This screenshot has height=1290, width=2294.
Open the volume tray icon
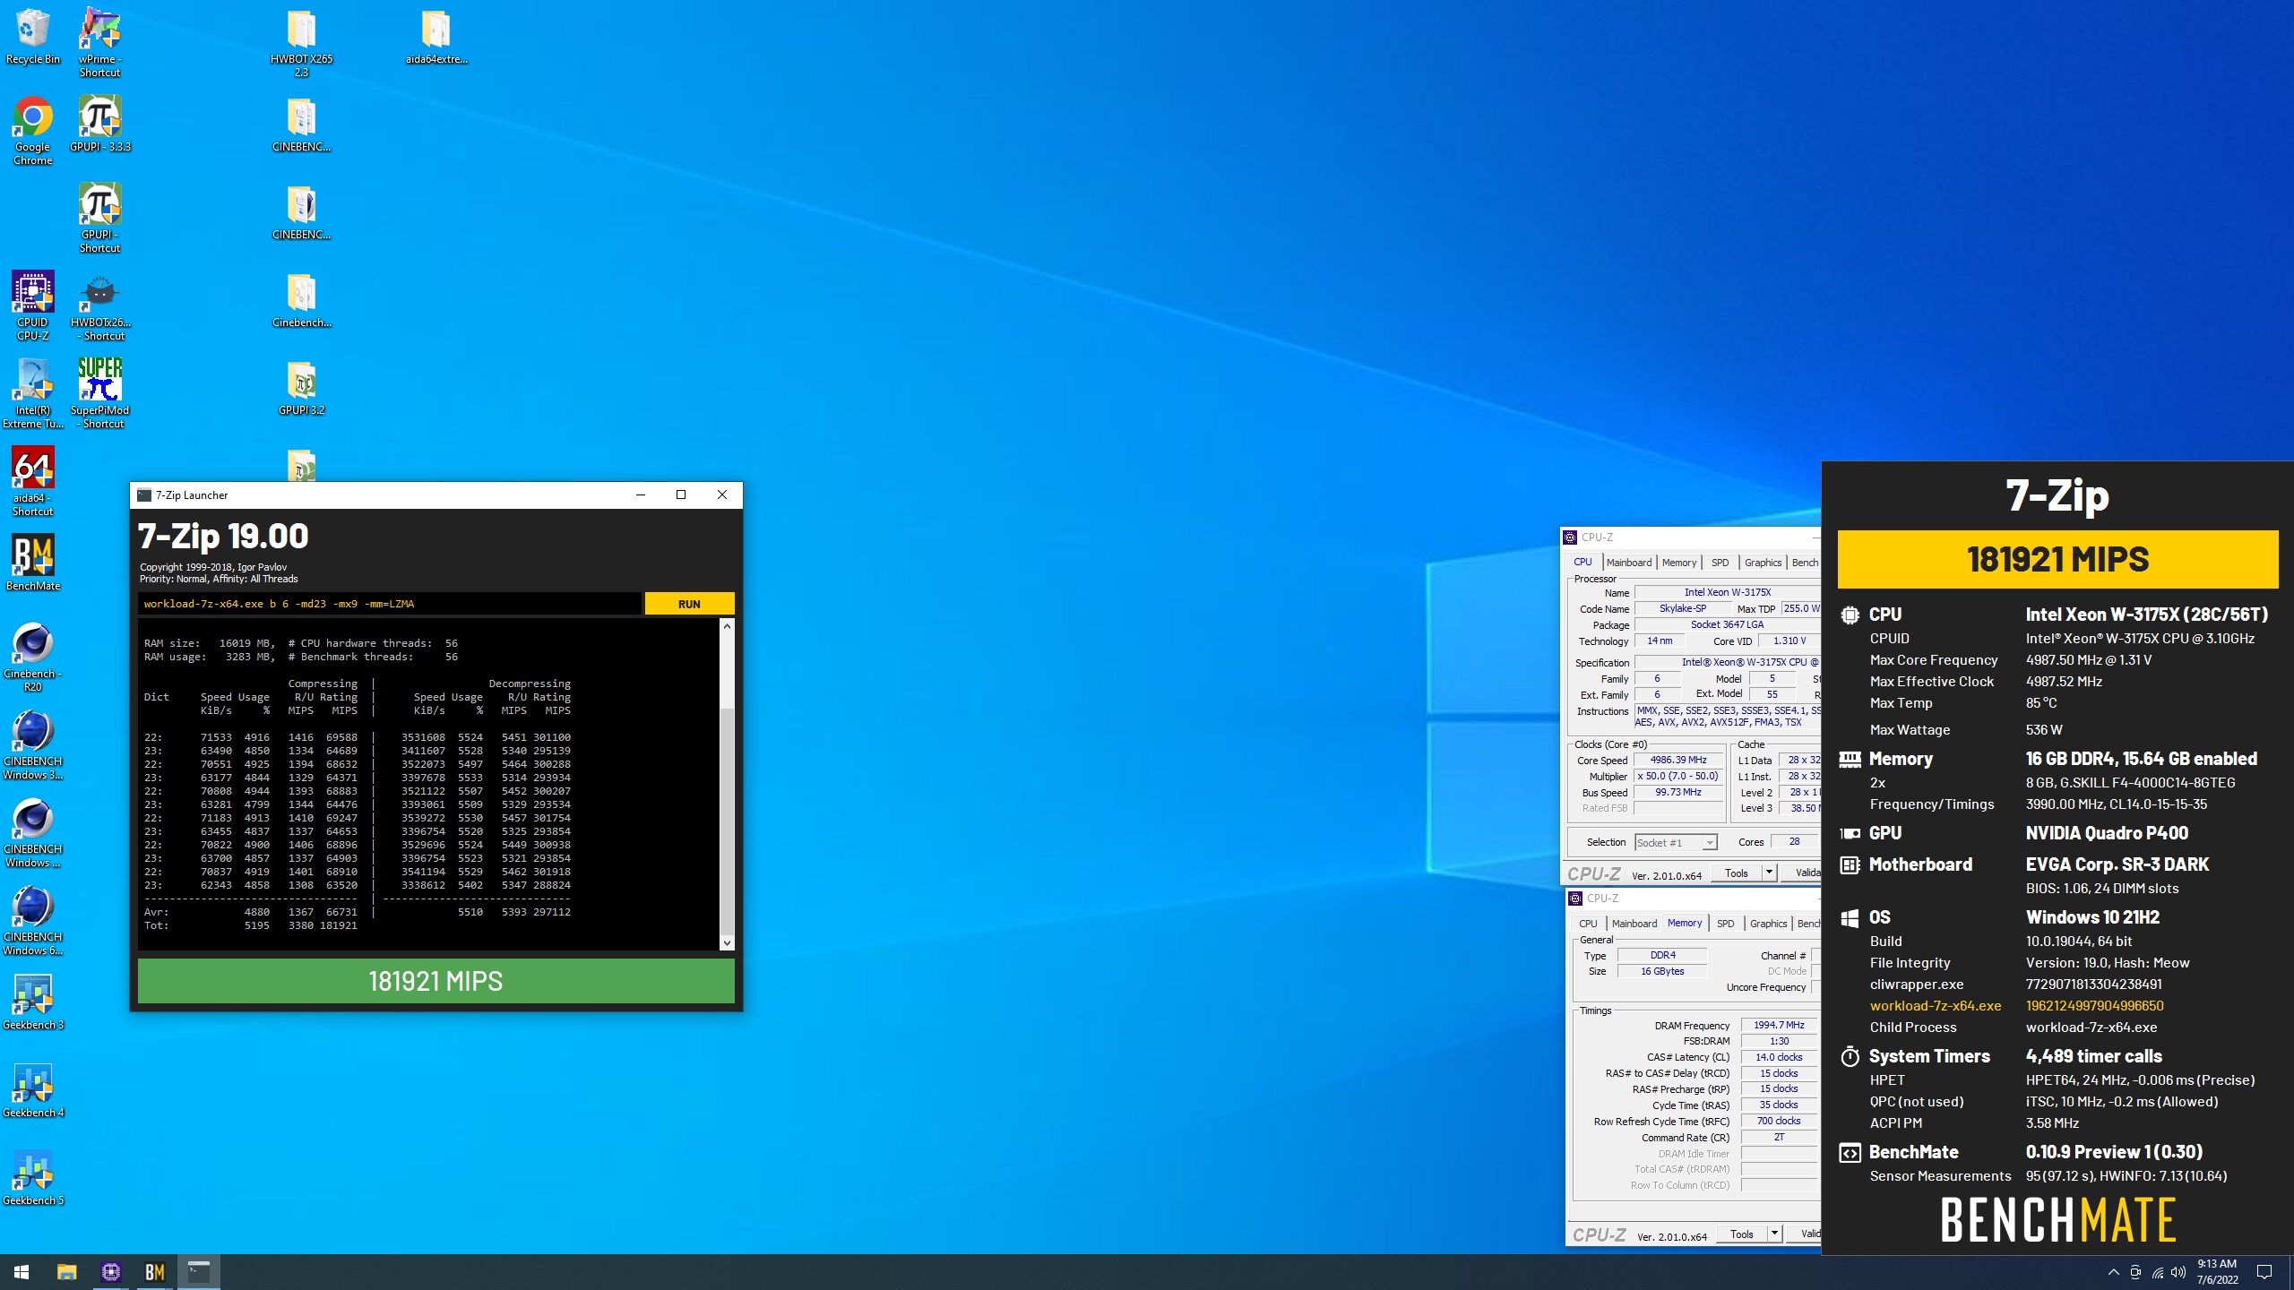coord(2178,1272)
